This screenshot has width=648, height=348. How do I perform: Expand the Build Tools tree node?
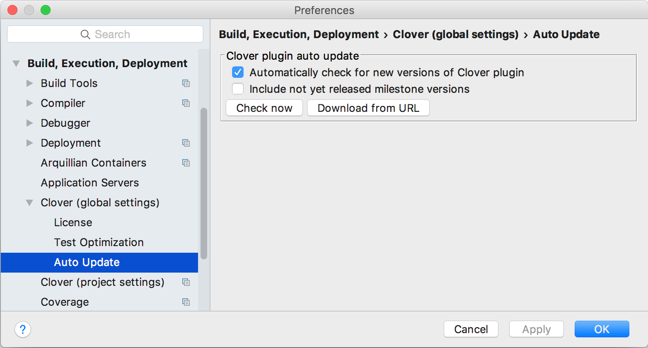click(x=29, y=83)
